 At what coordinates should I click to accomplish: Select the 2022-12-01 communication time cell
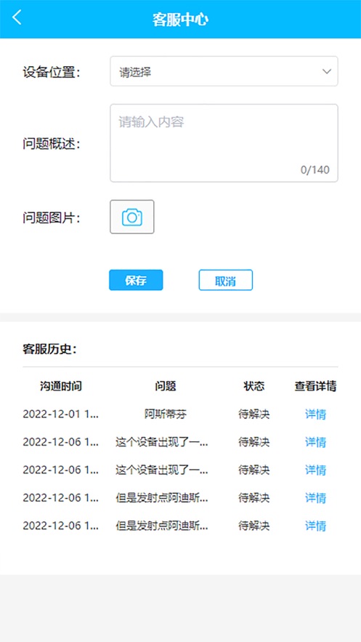click(x=61, y=414)
